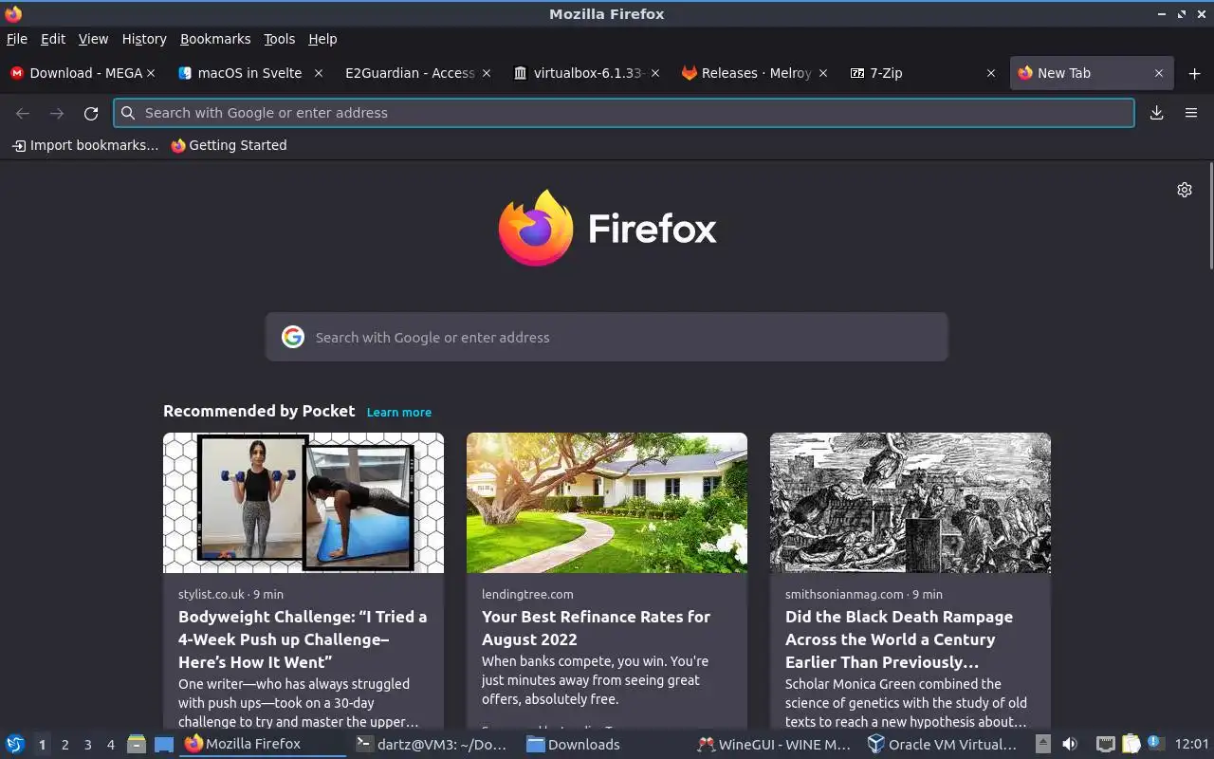Open the View menu
1214x759 pixels.
coord(93,39)
